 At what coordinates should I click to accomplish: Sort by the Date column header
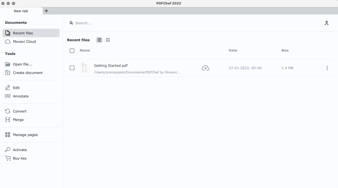point(233,50)
